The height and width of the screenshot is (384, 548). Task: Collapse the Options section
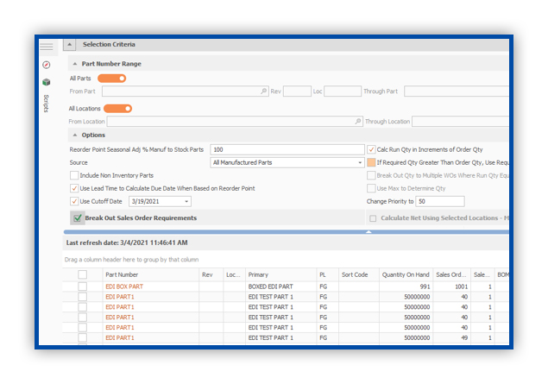point(75,135)
